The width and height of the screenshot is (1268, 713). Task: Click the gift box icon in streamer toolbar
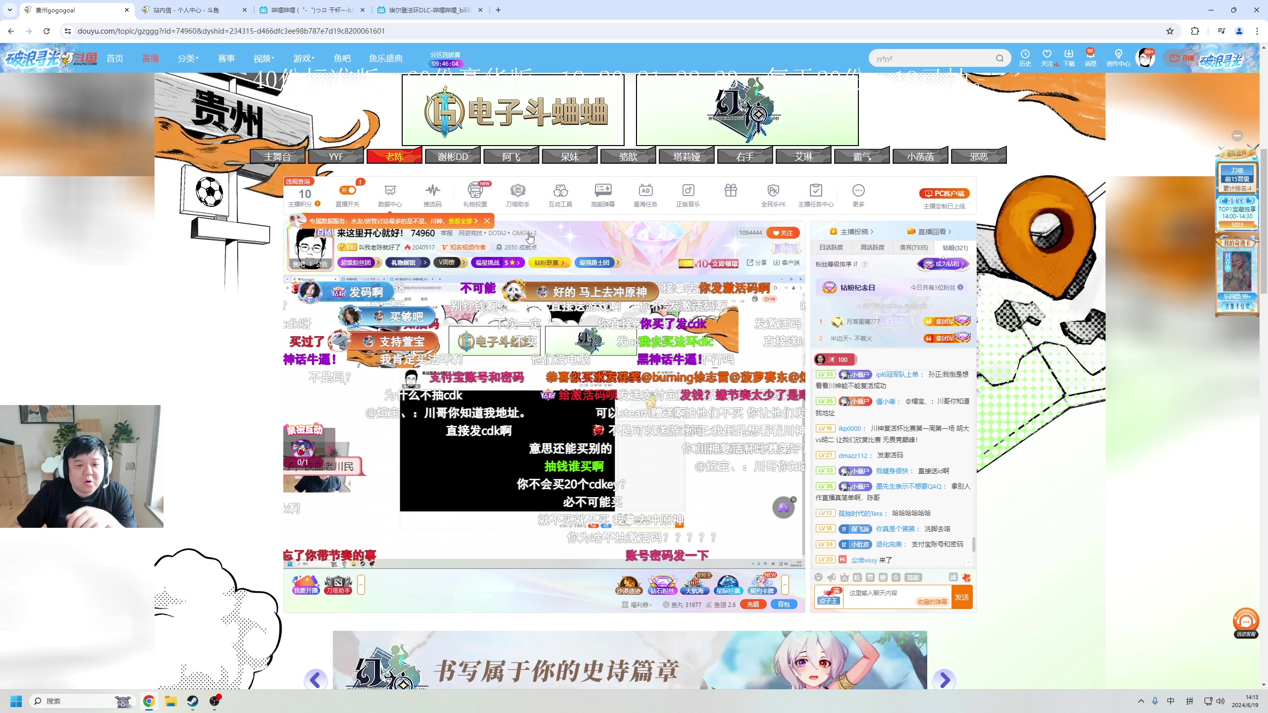click(731, 191)
